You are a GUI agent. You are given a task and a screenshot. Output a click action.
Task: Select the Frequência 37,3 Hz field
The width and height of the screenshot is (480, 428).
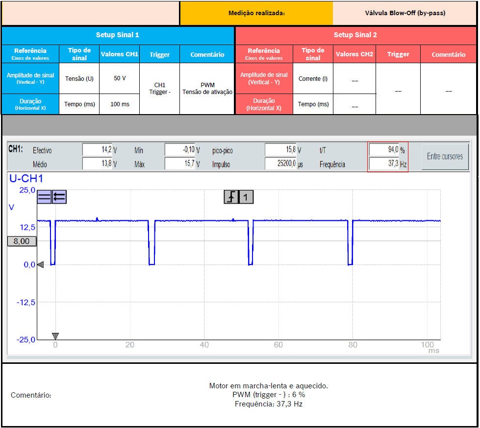[x=384, y=165]
